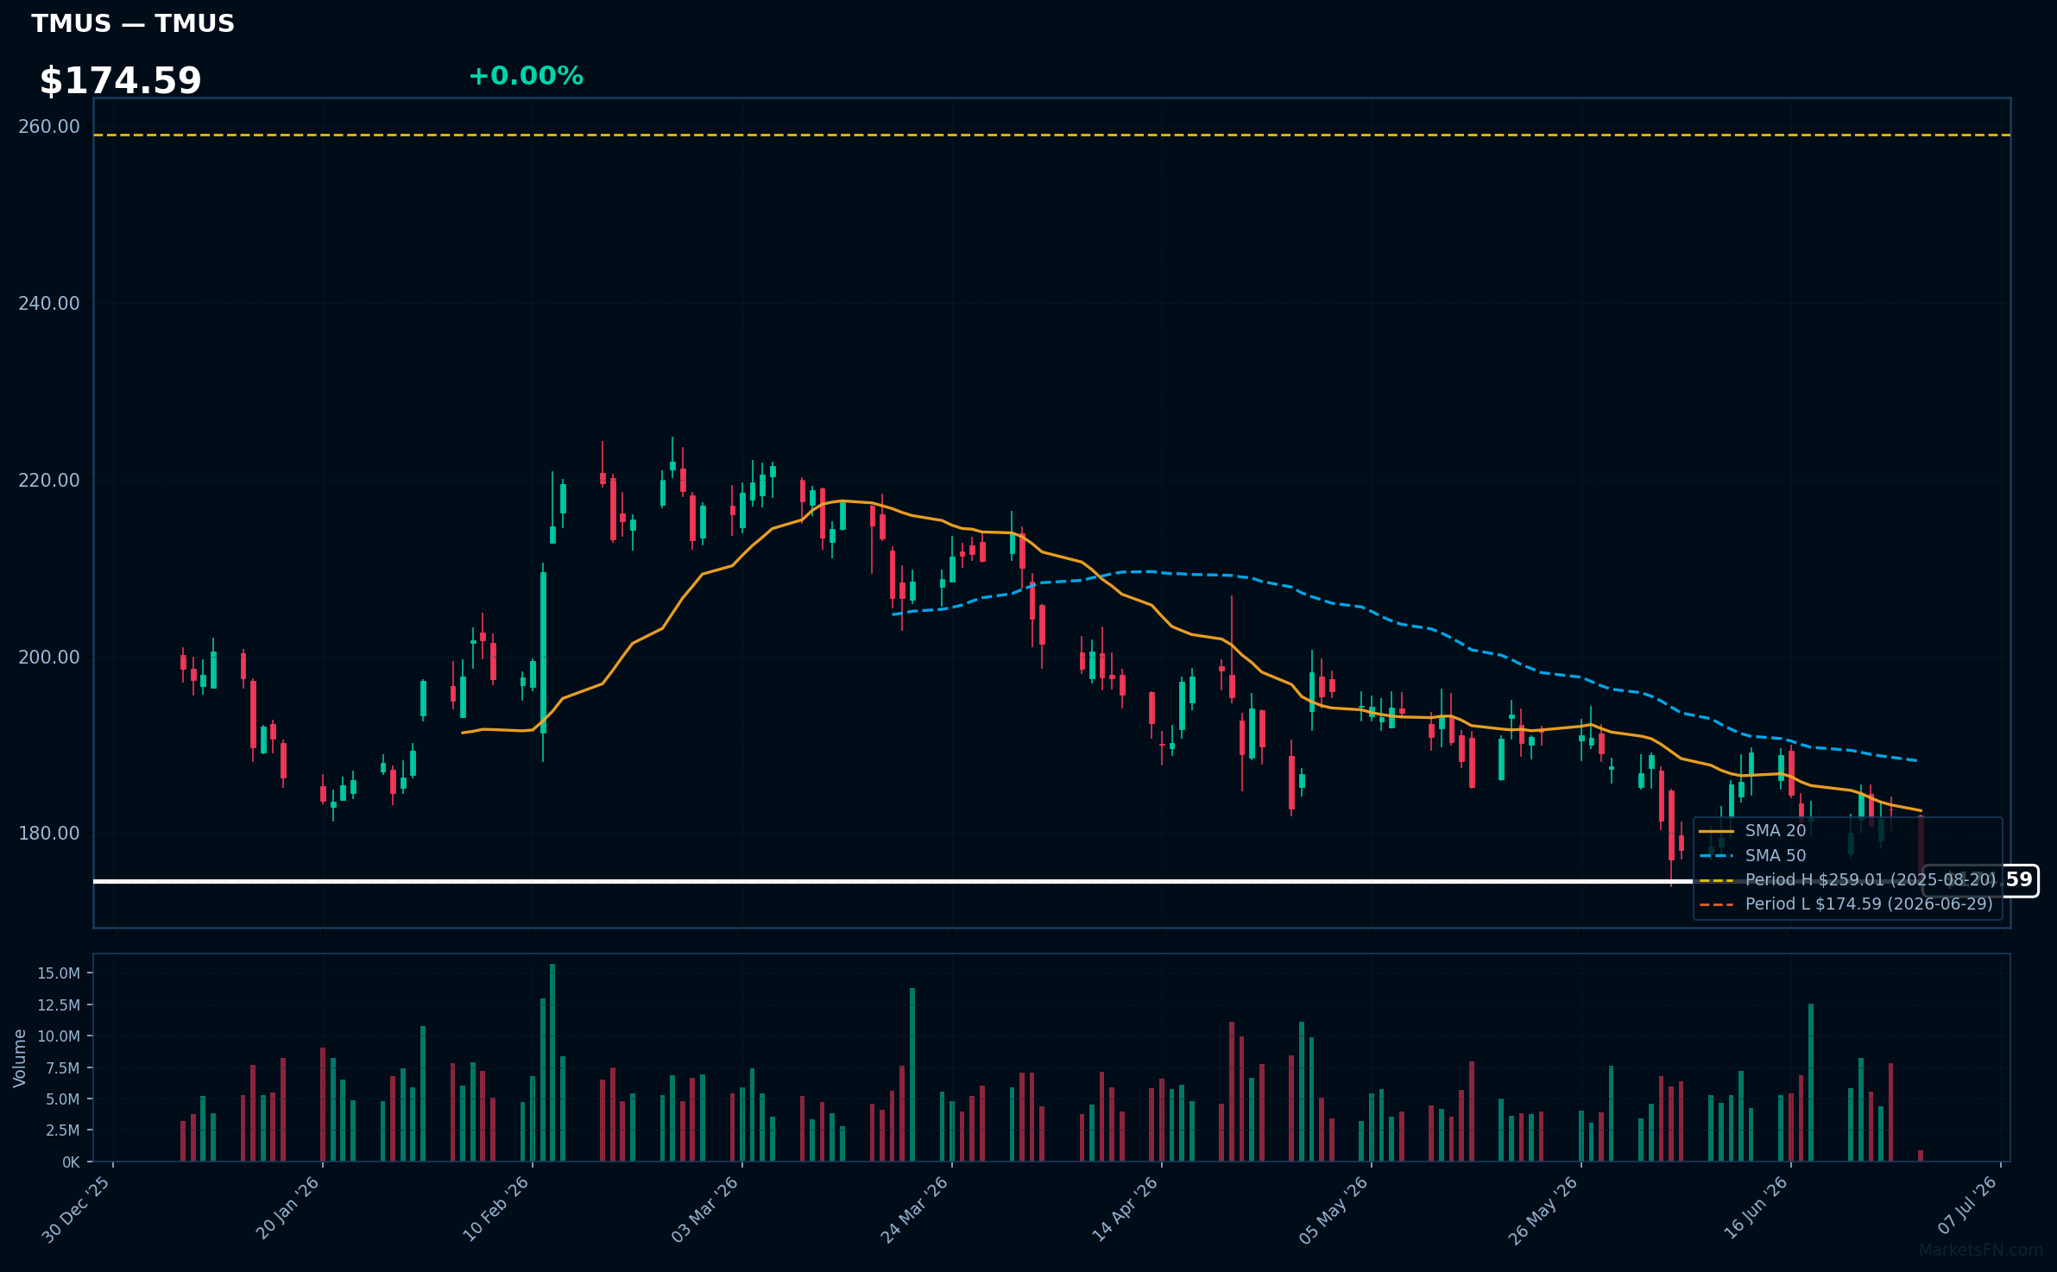This screenshot has height=1272, width=2057.
Task: Click the $174.59 current price readout
Action: pos(120,80)
